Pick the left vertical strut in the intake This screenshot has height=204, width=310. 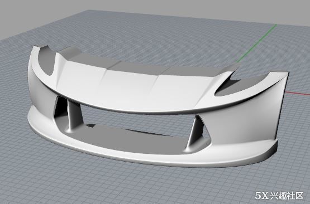74,115
